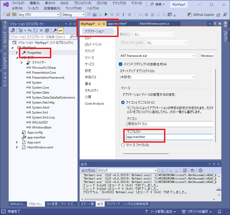Select the resource file radio button
This screenshot has height=215, width=230.
[x=123, y=145]
